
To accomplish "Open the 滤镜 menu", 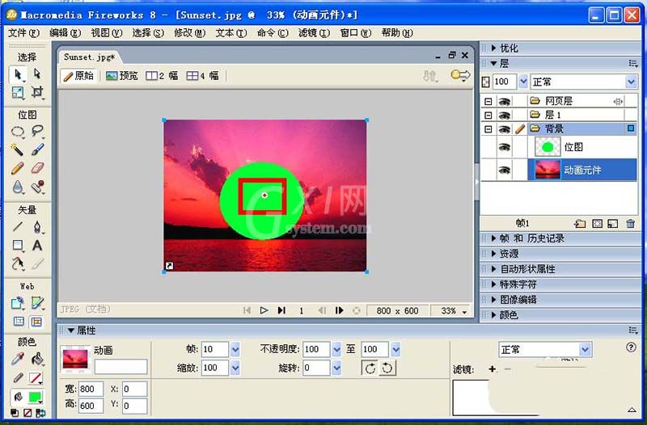I will (x=314, y=32).
